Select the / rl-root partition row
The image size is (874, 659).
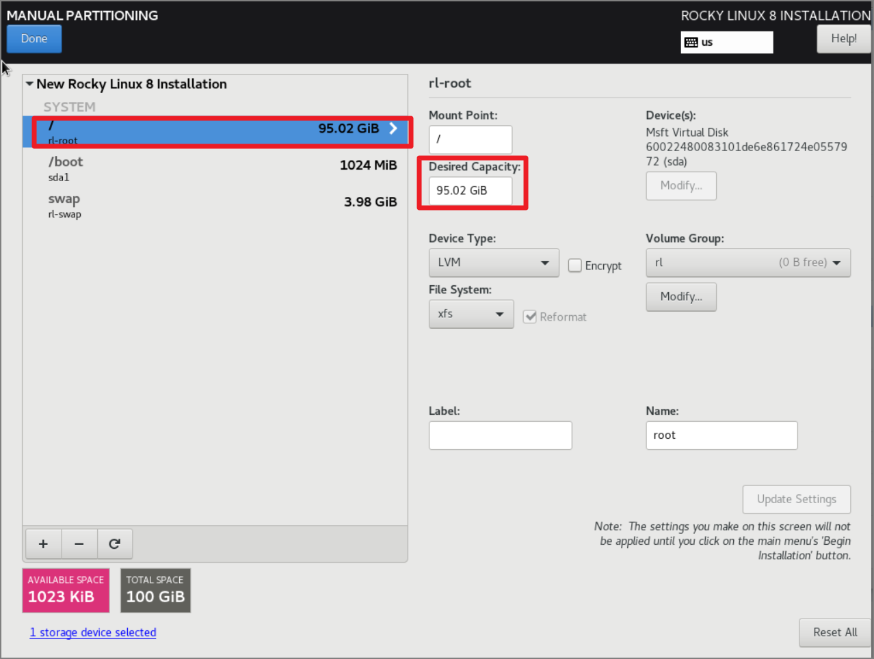(x=215, y=132)
